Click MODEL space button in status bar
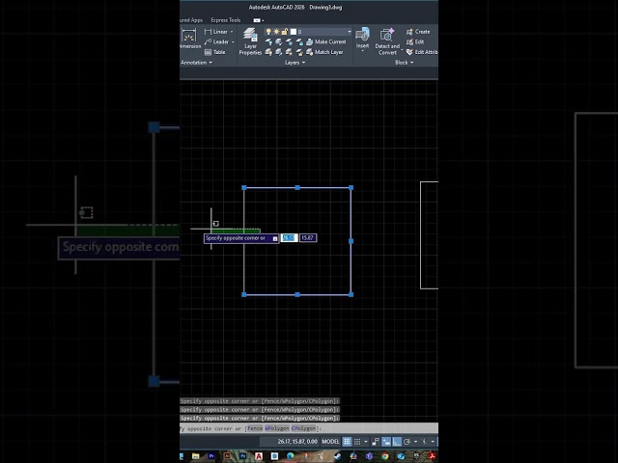Image resolution: width=618 pixels, height=463 pixels. click(330, 442)
